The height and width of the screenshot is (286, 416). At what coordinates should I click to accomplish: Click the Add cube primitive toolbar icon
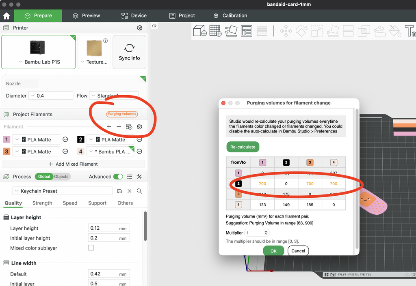coord(200,31)
